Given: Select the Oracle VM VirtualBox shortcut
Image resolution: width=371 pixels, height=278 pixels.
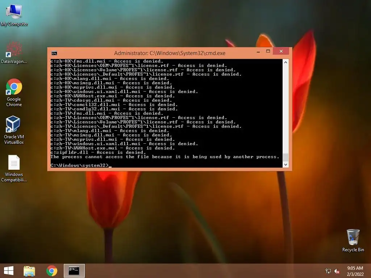Looking at the screenshot, I should pos(14,130).
